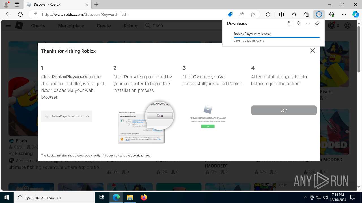Open a new browser tab

pyautogui.click(x=96, y=5)
